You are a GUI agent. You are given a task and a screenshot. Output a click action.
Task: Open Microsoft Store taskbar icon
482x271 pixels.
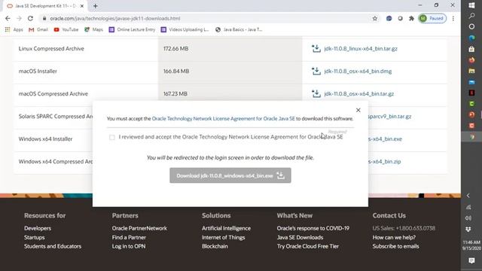point(471,49)
